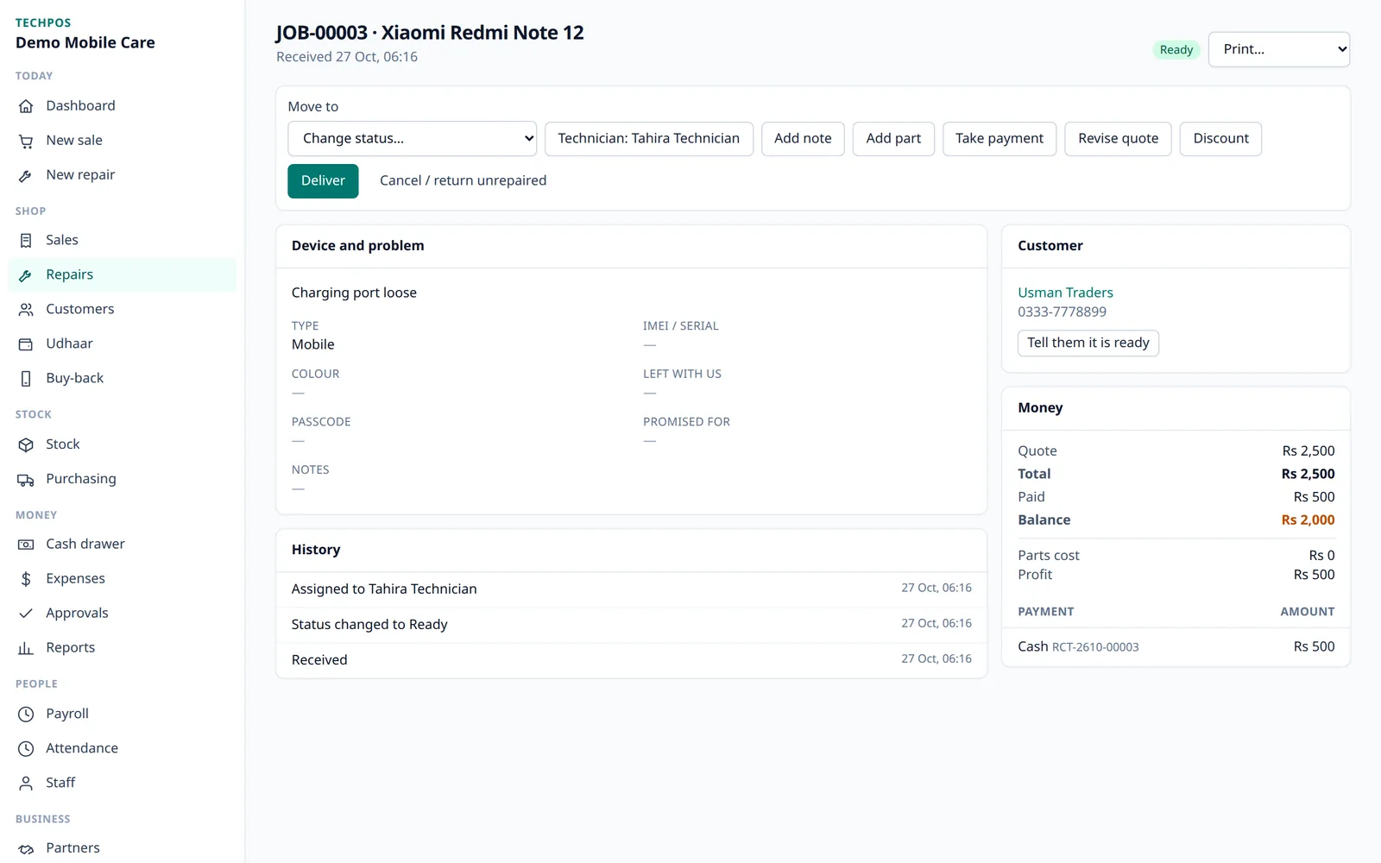Open the Change status dropdown
Screen dimensions: 1381x863
click(412, 139)
